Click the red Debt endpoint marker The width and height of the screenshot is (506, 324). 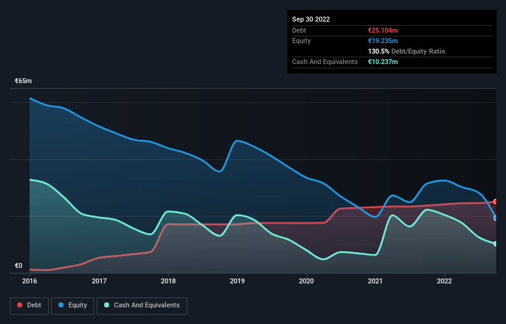coord(496,201)
